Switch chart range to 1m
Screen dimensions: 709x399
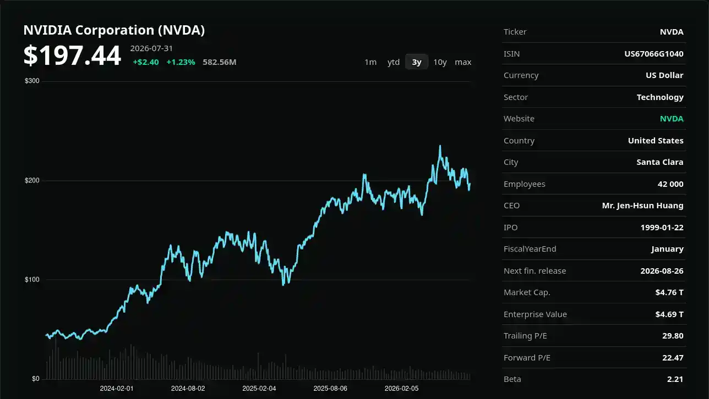click(x=370, y=62)
